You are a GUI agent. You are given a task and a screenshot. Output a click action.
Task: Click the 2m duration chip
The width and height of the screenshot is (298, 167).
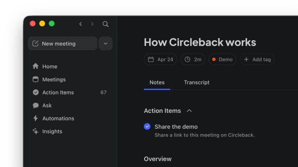193,59
